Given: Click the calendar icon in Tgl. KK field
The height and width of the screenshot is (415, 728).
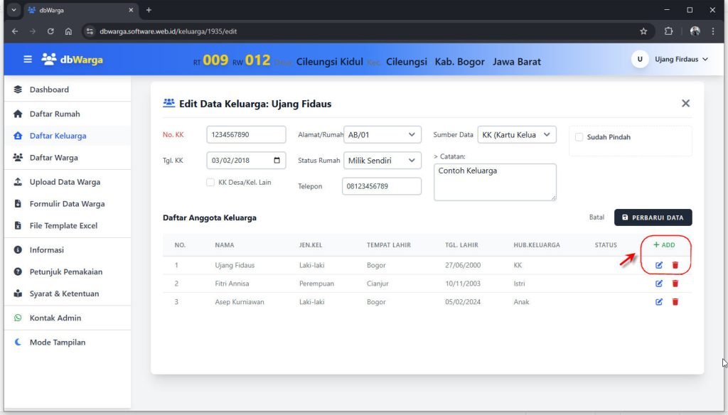Looking at the screenshot, I should (277, 160).
